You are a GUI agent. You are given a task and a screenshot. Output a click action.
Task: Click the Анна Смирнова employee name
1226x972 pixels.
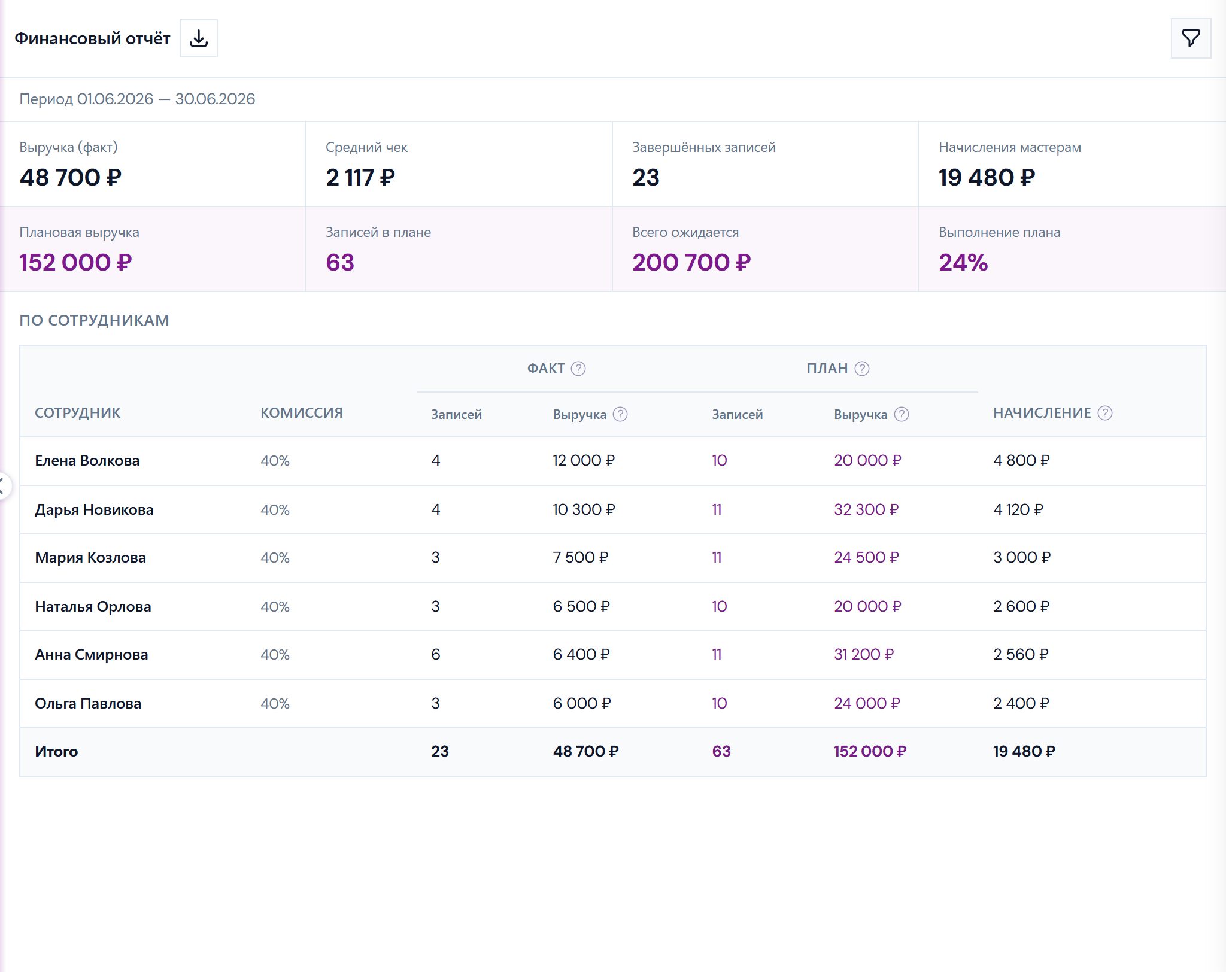coord(92,654)
